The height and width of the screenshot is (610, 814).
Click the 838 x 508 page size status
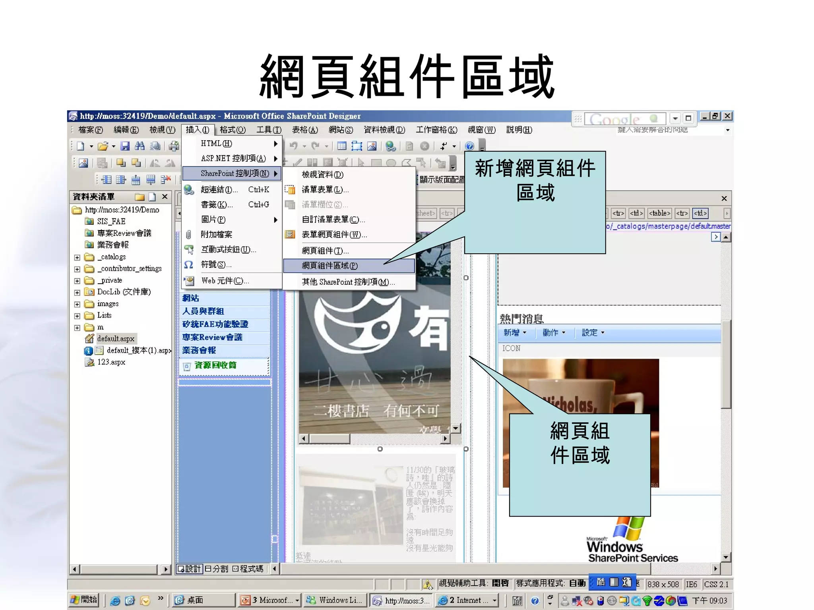click(663, 585)
